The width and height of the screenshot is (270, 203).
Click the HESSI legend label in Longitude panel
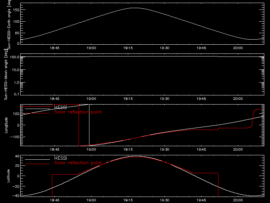coord(60,107)
